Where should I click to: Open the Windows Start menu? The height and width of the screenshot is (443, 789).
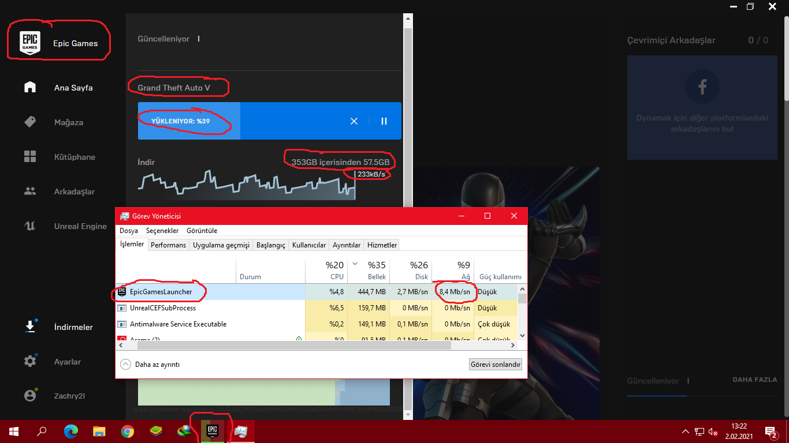14,431
